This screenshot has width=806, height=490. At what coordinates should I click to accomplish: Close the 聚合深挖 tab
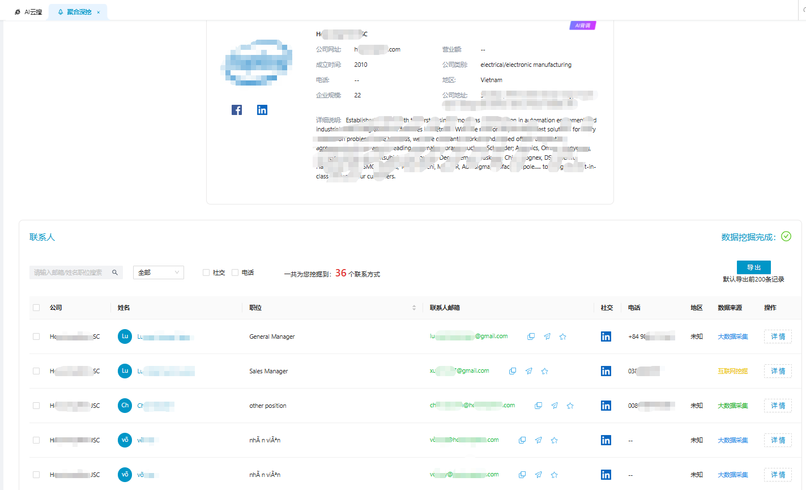pyautogui.click(x=99, y=12)
